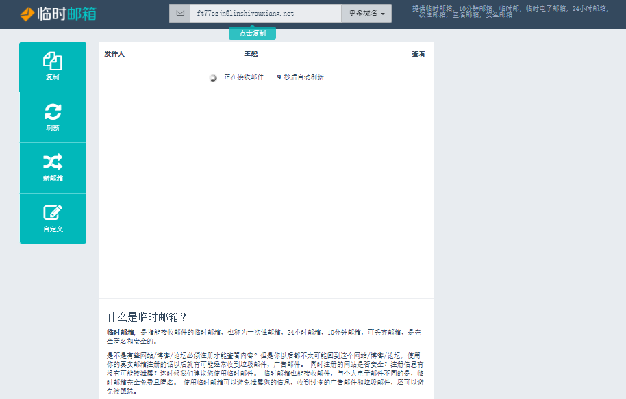This screenshot has width=626, height=399.
Task: Click the 临时邮箱 logo in header
Action: [x=58, y=14]
